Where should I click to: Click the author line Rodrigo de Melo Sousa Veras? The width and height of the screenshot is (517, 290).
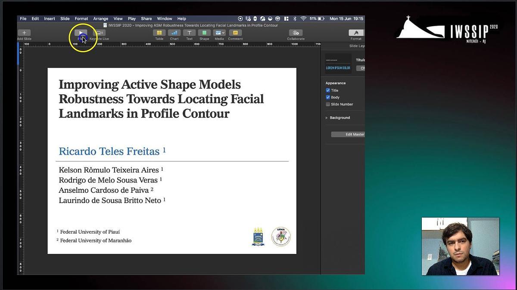coord(110,180)
